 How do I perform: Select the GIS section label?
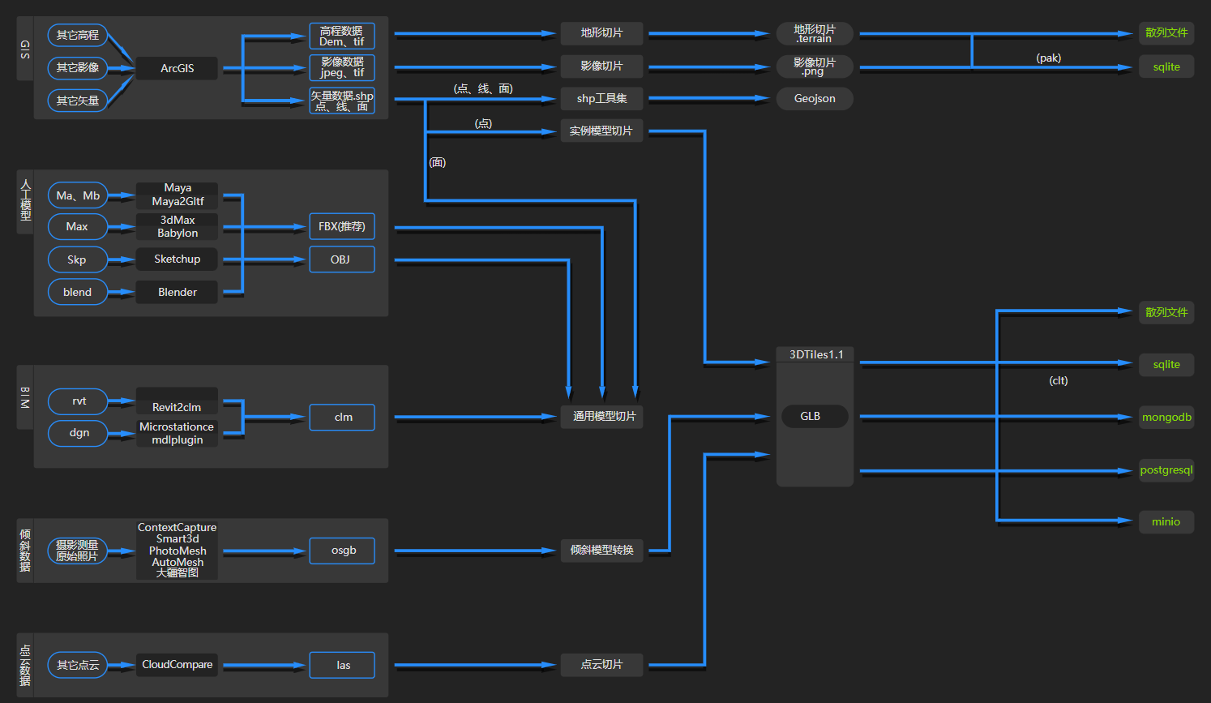pyautogui.click(x=25, y=49)
